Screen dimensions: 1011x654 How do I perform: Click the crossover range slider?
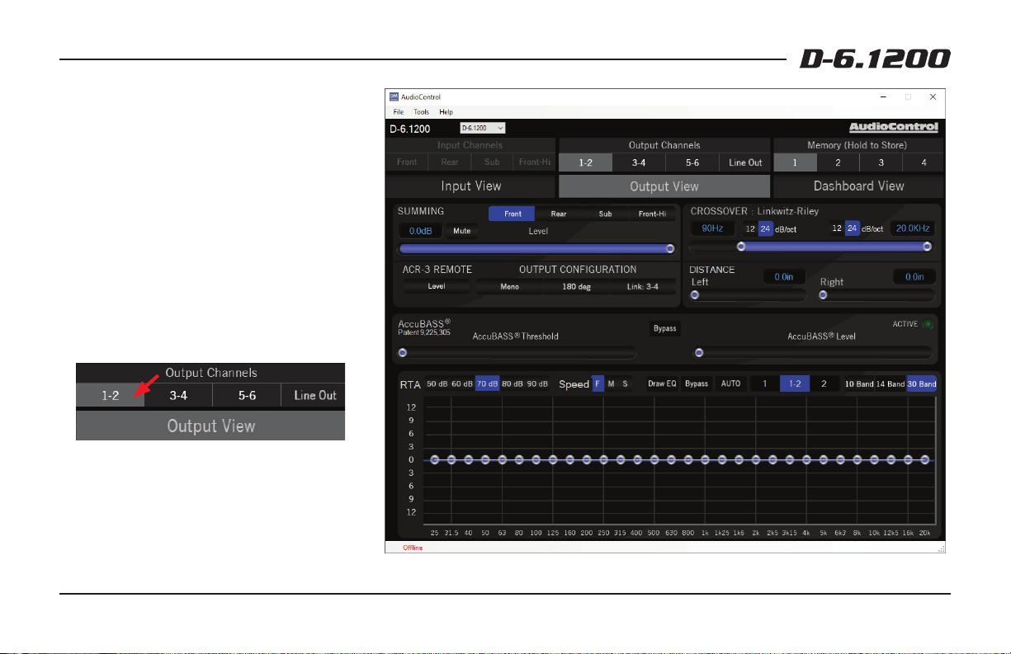(812, 246)
